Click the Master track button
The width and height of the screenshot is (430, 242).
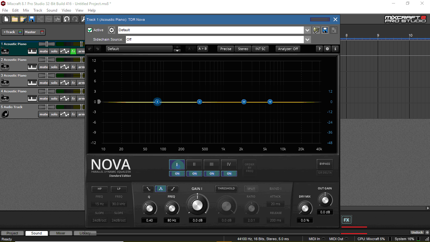click(35, 32)
